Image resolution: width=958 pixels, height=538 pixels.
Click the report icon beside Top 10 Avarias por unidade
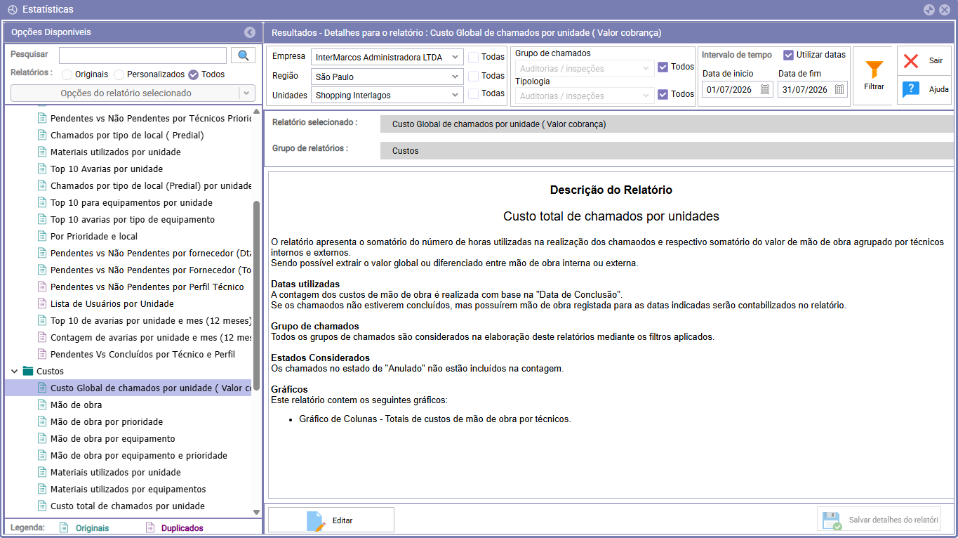click(x=41, y=169)
